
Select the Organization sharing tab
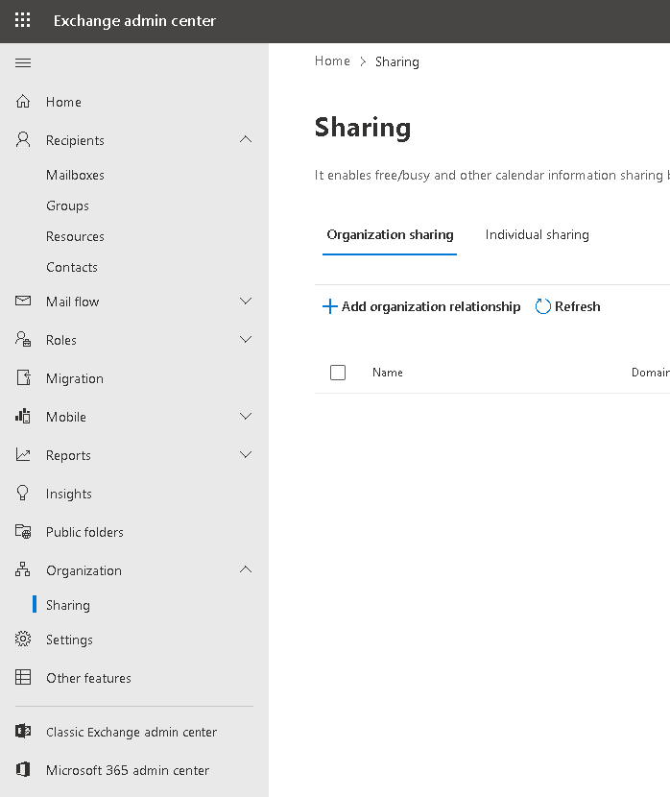point(390,233)
